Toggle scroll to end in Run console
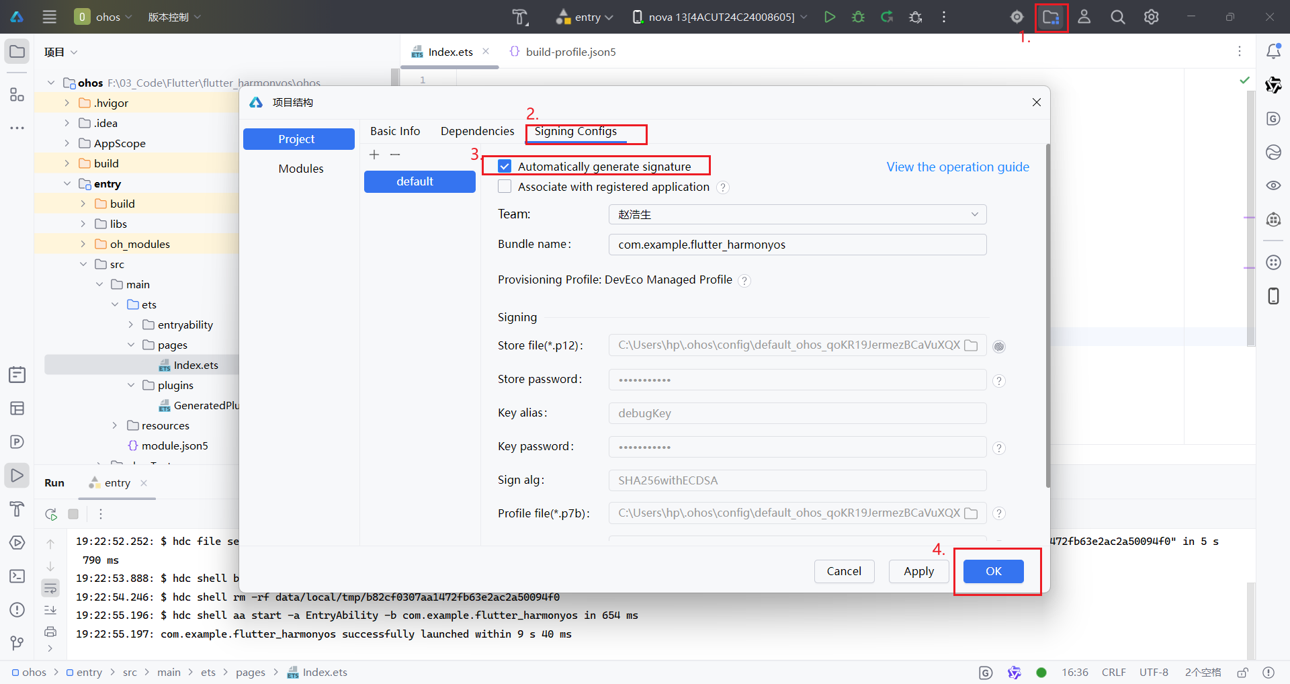Image resolution: width=1290 pixels, height=684 pixels. [x=50, y=609]
